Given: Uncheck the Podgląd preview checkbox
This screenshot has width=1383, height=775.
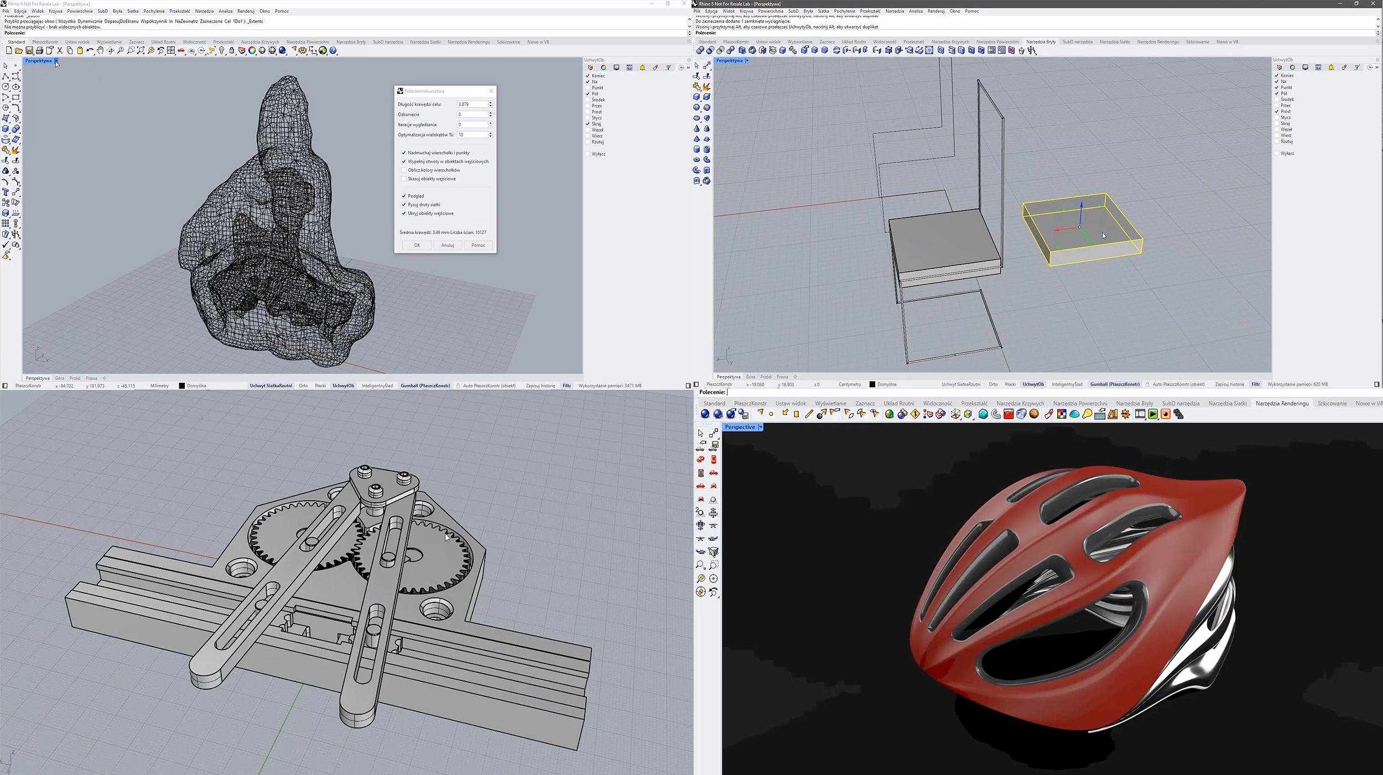Looking at the screenshot, I should [404, 196].
